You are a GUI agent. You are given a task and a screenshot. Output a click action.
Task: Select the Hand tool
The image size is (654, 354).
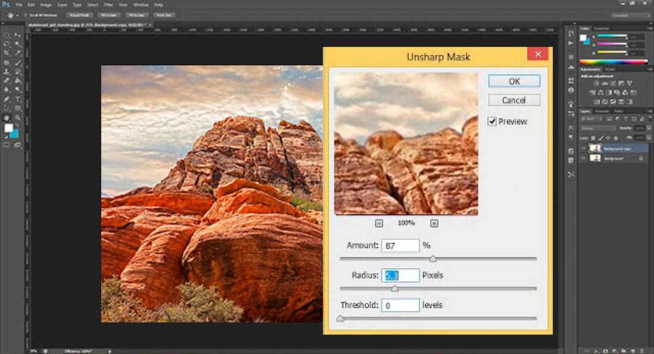[x=7, y=117]
